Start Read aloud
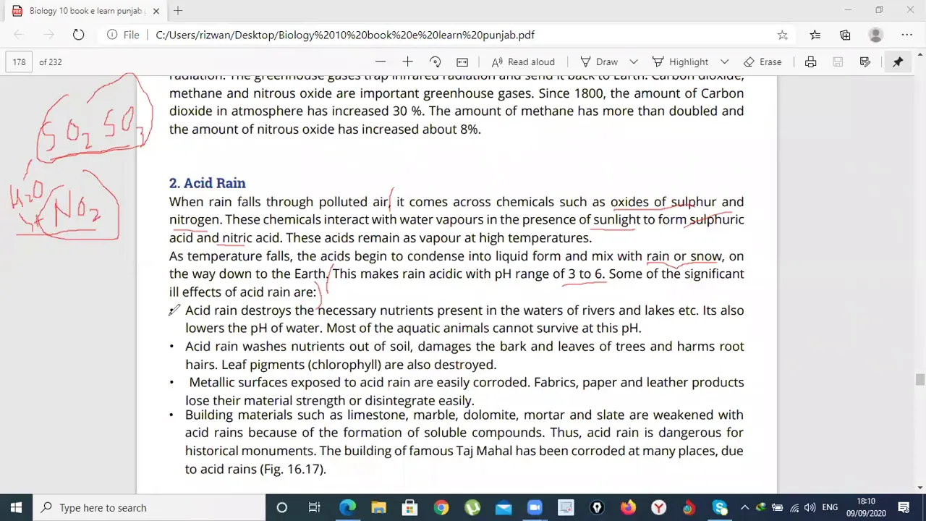Viewport: 926px width, 521px height. pos(523,62)
